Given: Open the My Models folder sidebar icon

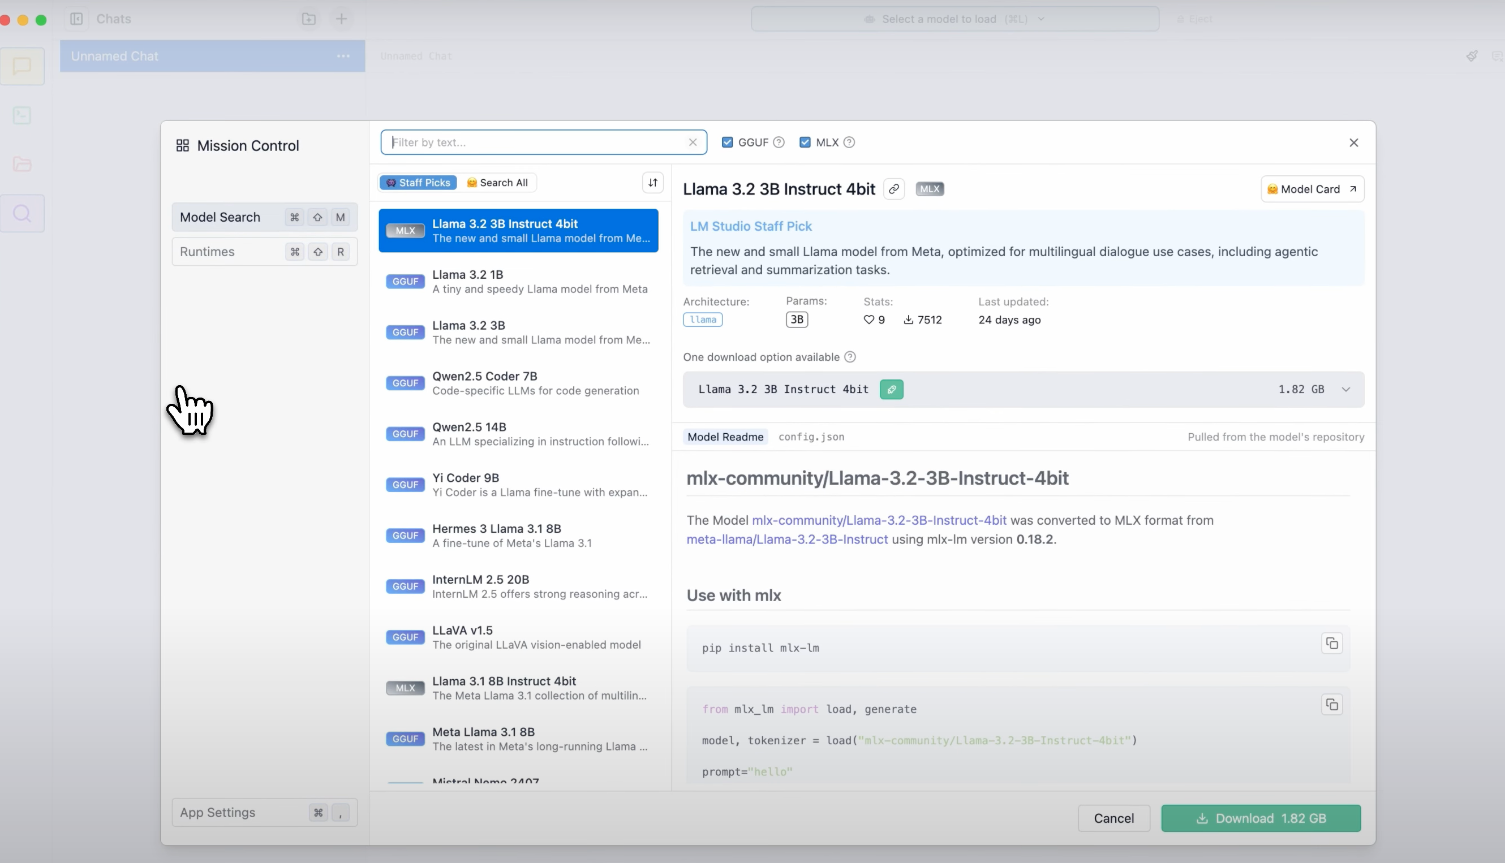Looking at the screenshot, I should pyautogui.click(x=22, y=164).
